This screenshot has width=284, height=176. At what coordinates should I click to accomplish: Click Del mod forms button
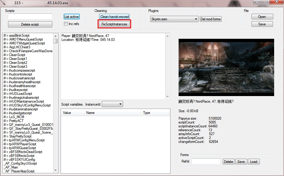tap(211, 19)
